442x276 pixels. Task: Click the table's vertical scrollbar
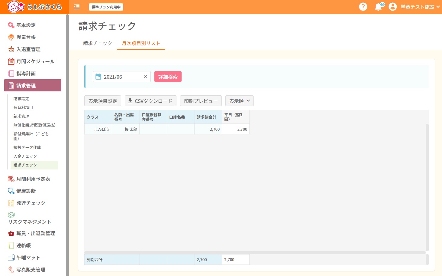[x=427, y=188]
